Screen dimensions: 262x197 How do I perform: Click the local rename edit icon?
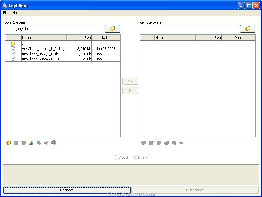click(x=16, y=143)
